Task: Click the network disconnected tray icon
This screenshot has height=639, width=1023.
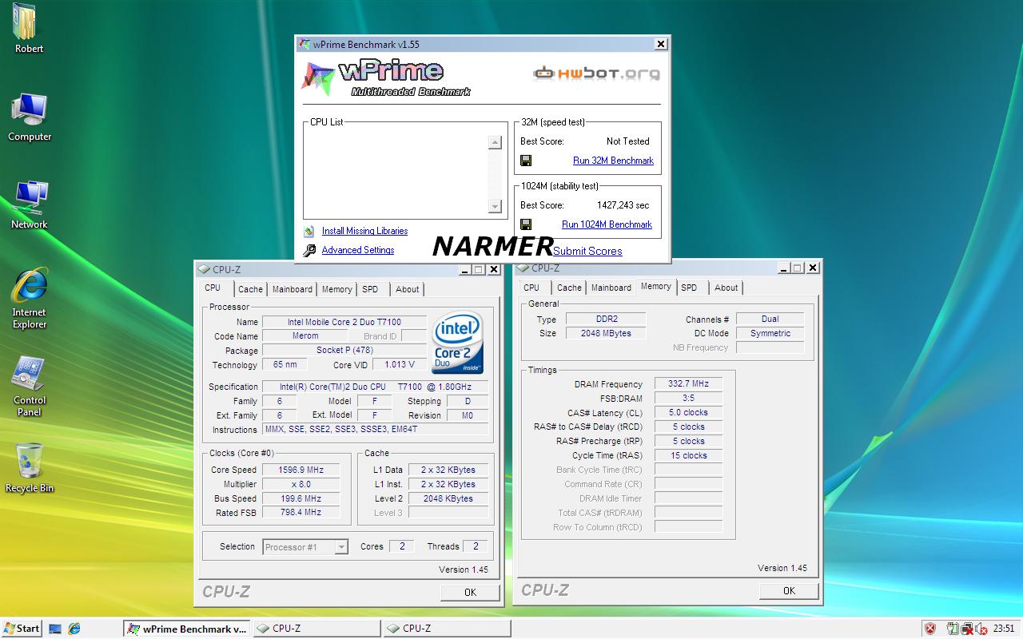Action: tap(967, 629)
